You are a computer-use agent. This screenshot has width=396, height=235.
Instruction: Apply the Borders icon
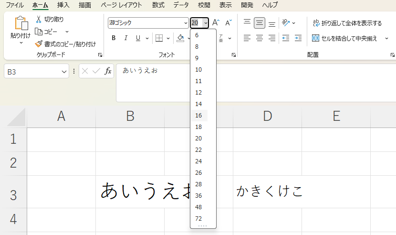click(x=159, y=38)
